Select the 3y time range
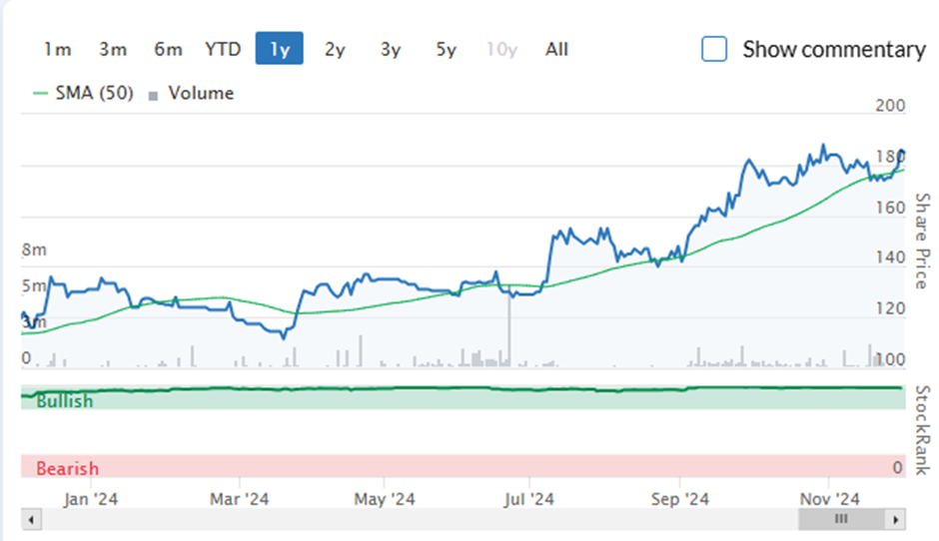939x541 pixels. click(x=391, y=49)
